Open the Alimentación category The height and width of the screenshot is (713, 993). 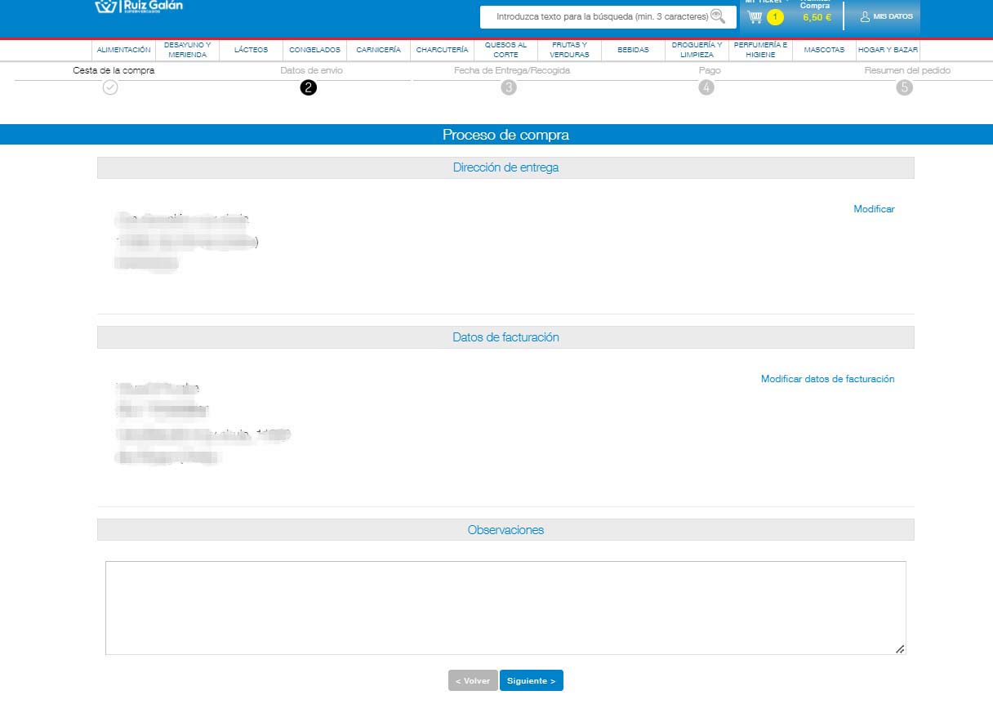[123, 50]
